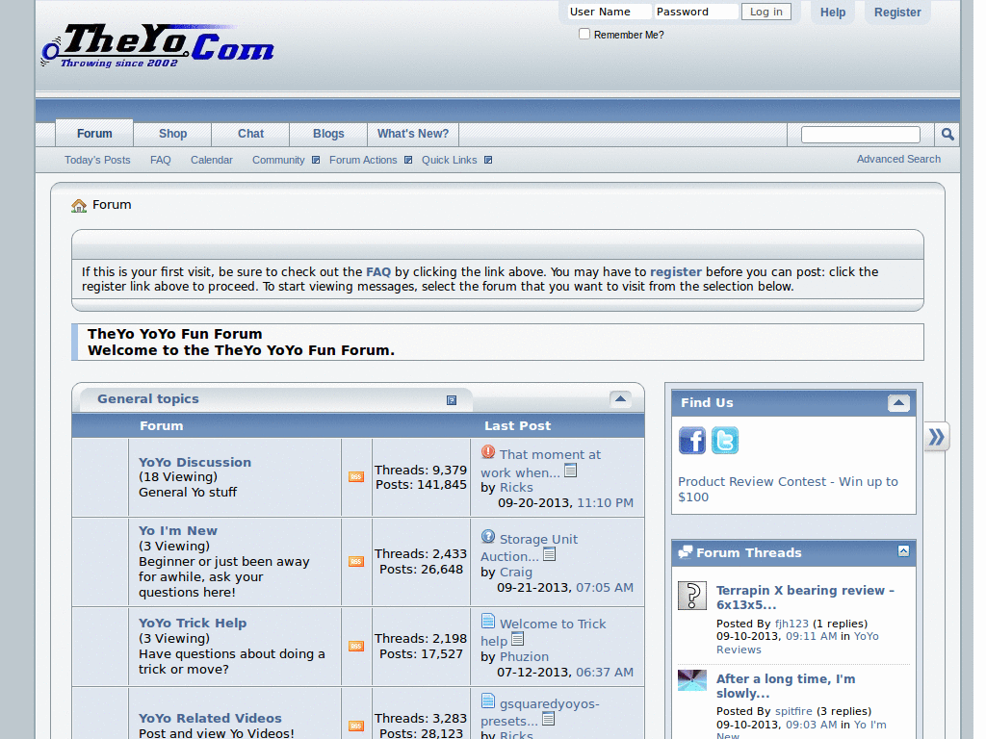Click the Register link at top
986x739 pixels.
pos(897,12)
